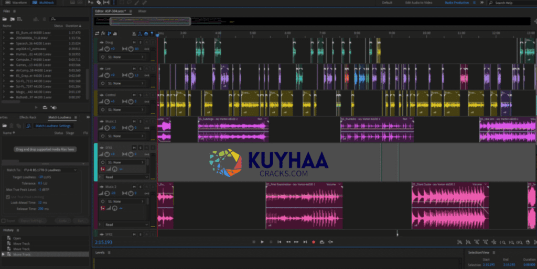Adjust the Lee track pan knob

131,75
